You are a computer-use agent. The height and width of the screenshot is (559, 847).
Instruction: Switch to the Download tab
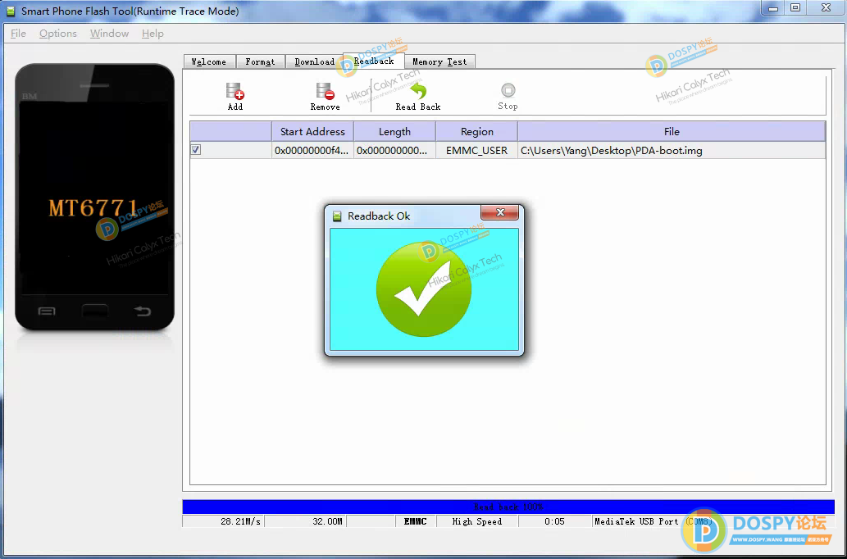pyautogui.click(x=314, y=61)
